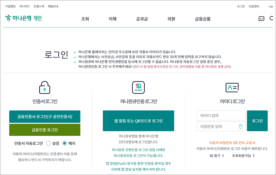Click the green 금융인증 로그인 button

(45, 130)
